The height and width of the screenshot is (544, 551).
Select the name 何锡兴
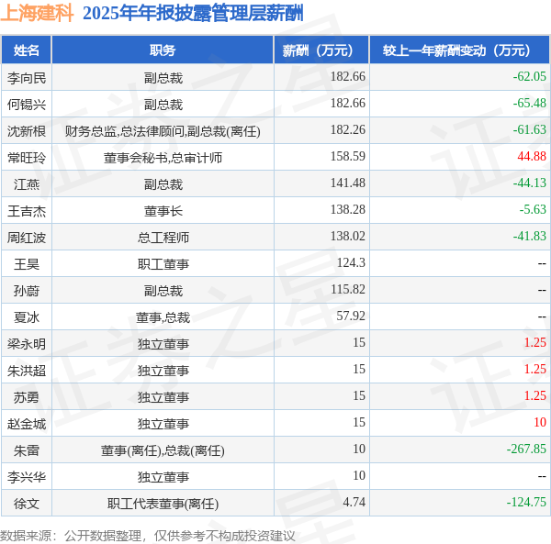click(27, 105)
